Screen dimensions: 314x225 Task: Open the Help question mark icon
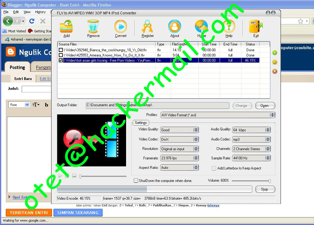tap(229, 26)
